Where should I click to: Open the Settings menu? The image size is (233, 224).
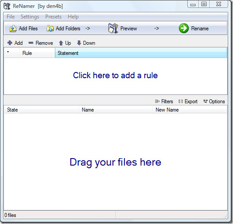(x=30, y=17)
